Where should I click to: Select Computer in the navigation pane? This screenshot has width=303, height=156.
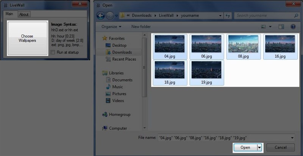[x=118, y=128]
